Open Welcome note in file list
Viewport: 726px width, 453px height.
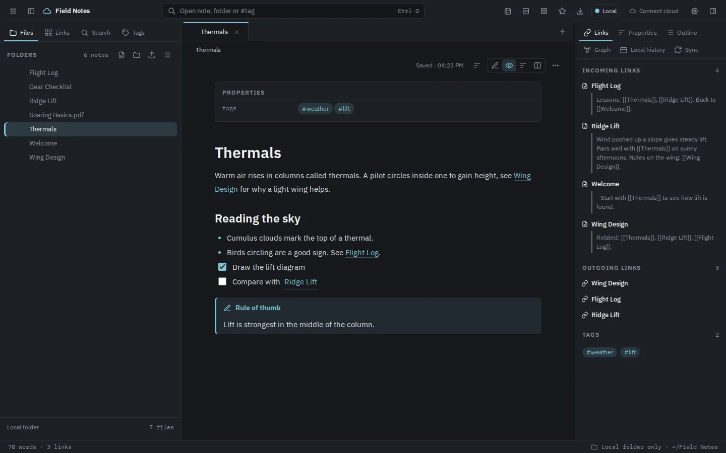[91, 143]
